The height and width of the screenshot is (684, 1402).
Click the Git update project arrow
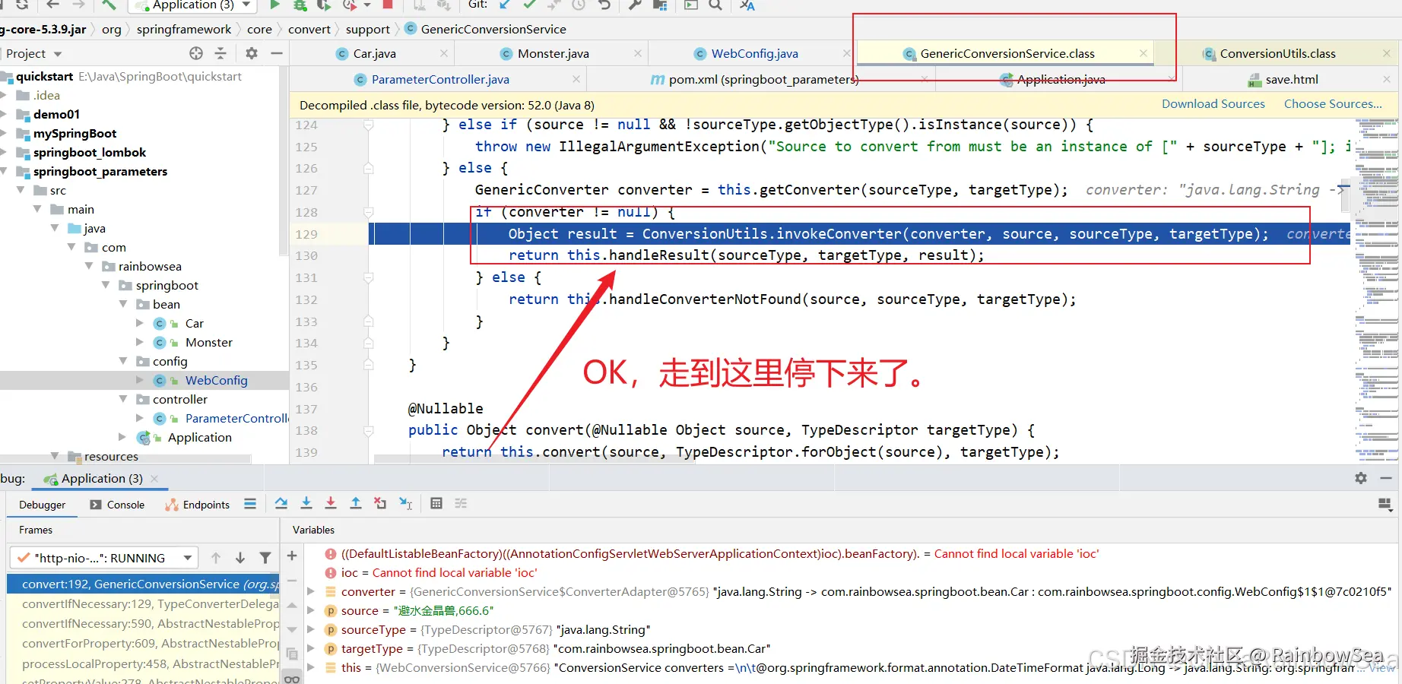tap(505, 5)
